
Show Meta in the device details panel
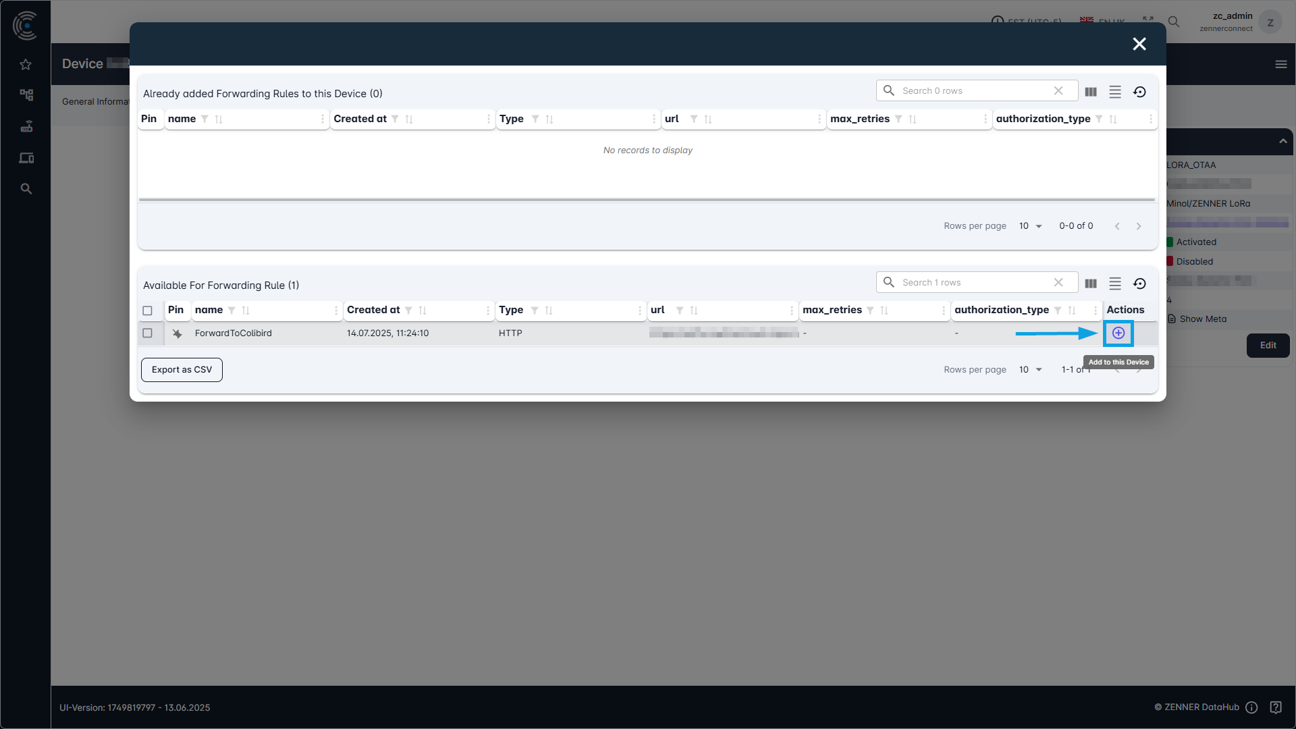pyautogui.click(x=1202, y=319)
